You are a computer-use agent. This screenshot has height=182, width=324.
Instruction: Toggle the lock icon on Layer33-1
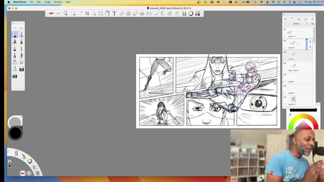(310, 47)
